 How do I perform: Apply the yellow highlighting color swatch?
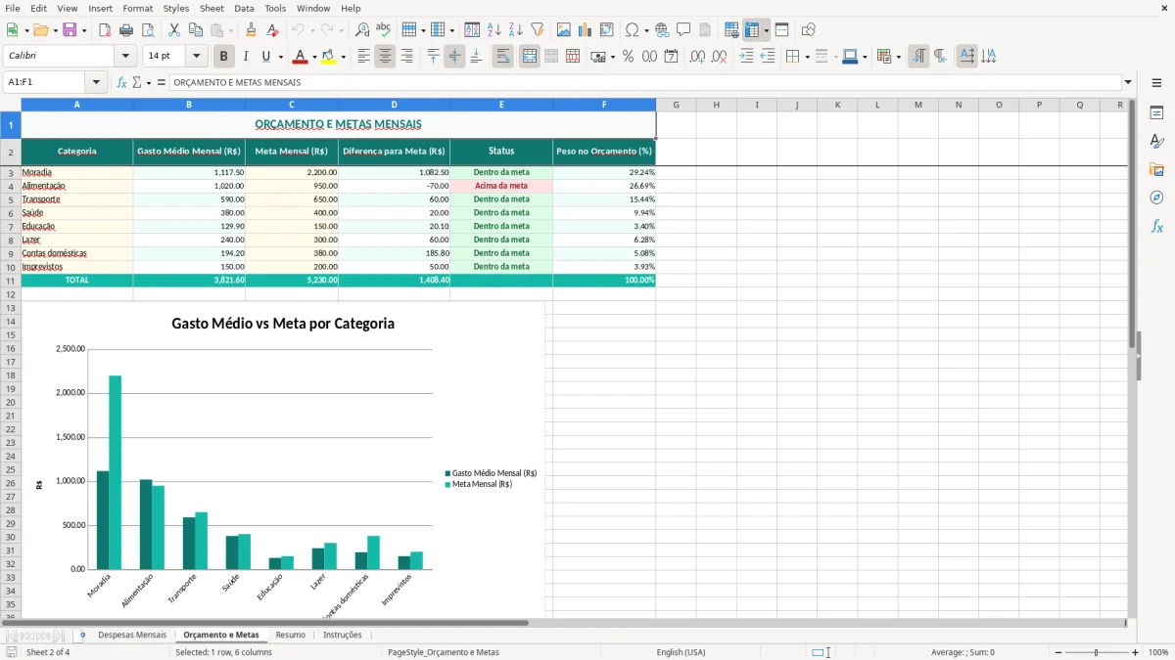point(329,57)
